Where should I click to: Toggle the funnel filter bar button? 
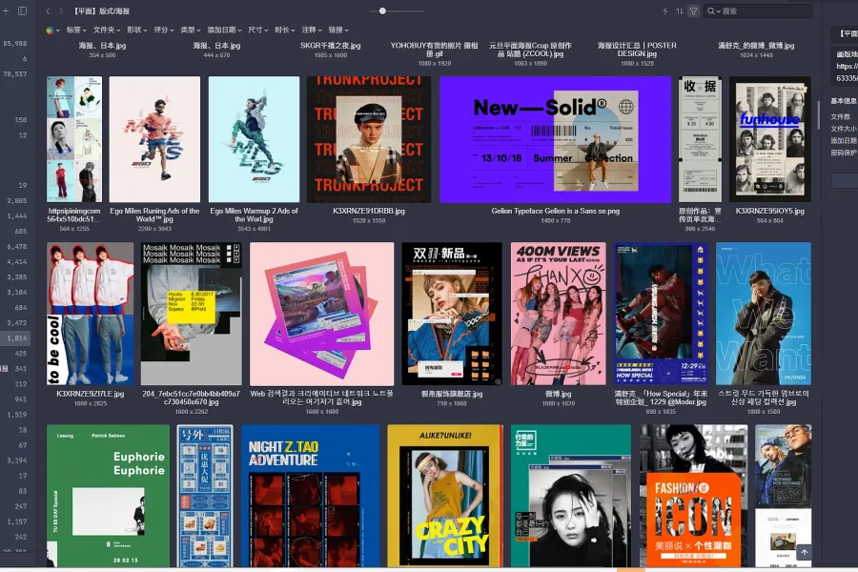(693, 10)
